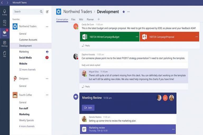Click the Northwind Traders team logo in sidebar

[x=15, y=26]
